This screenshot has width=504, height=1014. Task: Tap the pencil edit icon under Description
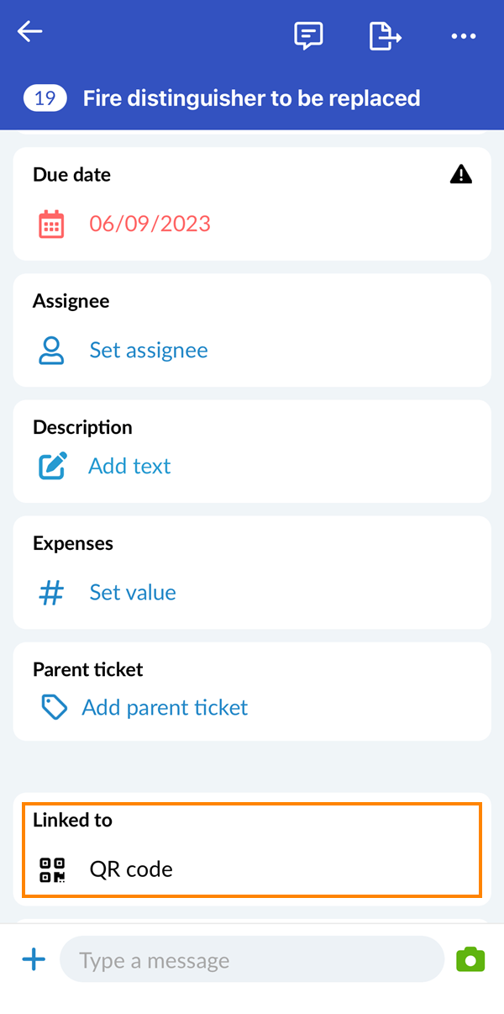[x=50, y=465]
